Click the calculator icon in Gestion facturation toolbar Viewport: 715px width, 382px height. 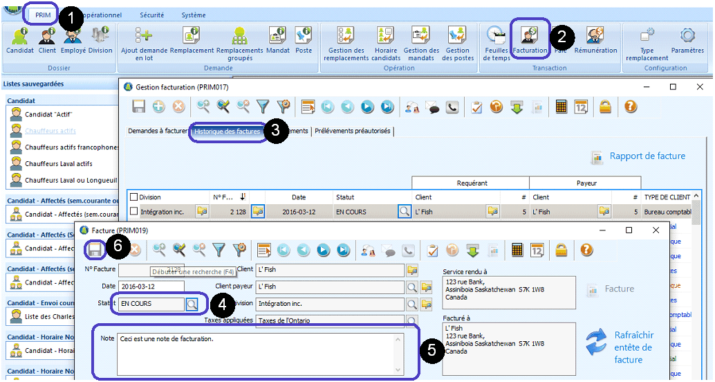tap(561, 107)
